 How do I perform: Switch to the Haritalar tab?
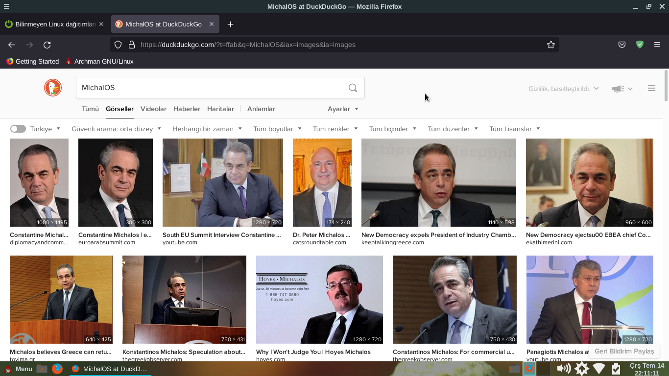tap(220, 109)
